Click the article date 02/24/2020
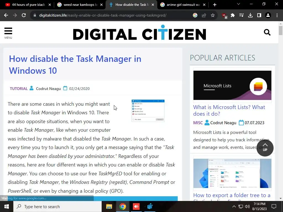 tap(79, 89)
